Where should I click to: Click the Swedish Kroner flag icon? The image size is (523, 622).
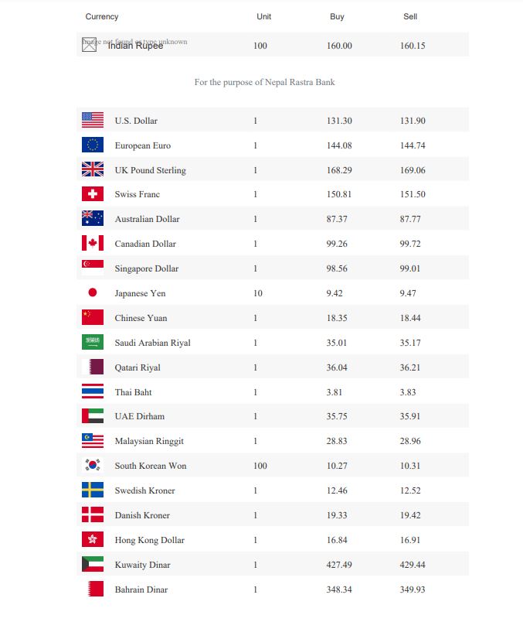point(92,490)
